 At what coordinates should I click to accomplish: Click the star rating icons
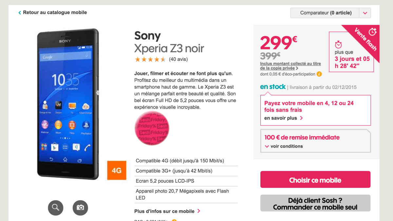tap(150, 59)
